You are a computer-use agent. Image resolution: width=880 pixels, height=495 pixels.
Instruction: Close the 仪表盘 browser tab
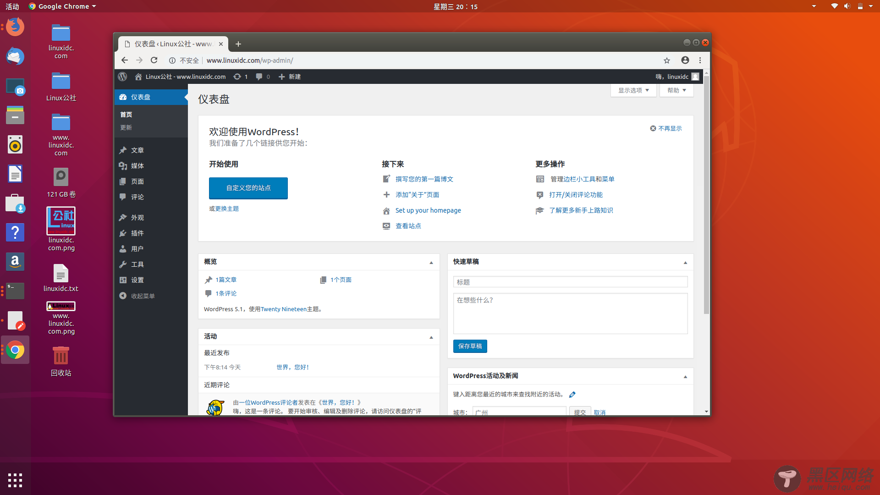click(x=221, y=44)
